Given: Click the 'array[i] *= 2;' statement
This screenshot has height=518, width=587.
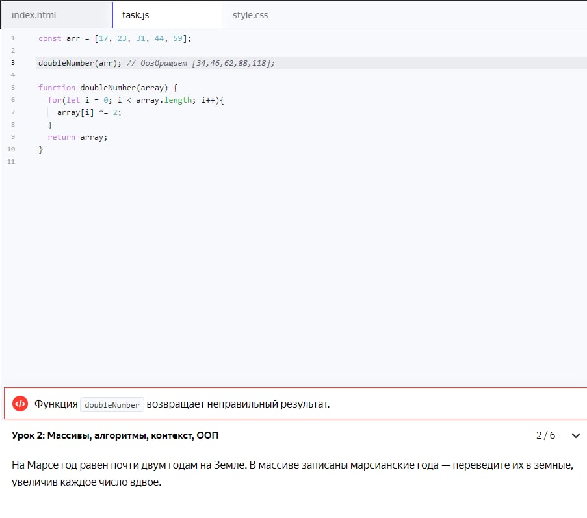Looking at the screenshot, I should [x=89, y=112].
